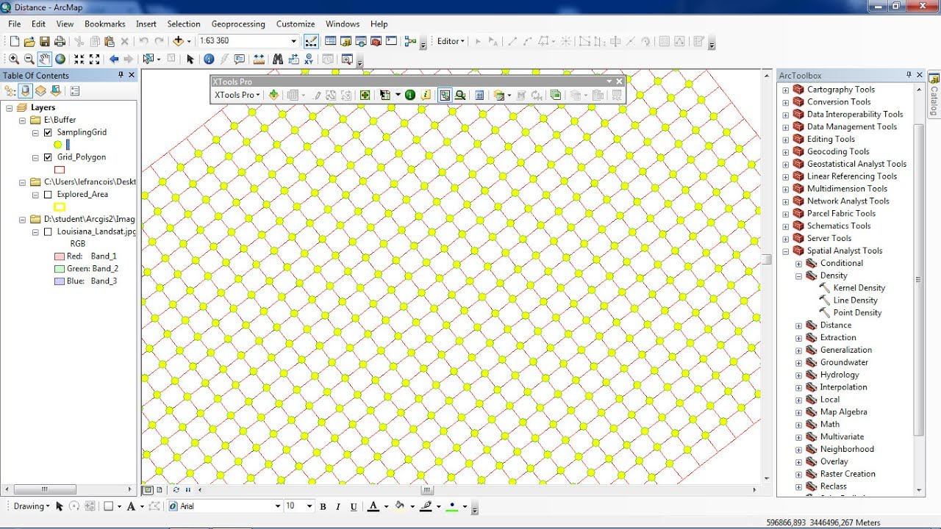Image resolution: width=941 pixels, height=529 pixels.
Task: List By Source in Table Of Contents
Action: [x=26, y=91]
